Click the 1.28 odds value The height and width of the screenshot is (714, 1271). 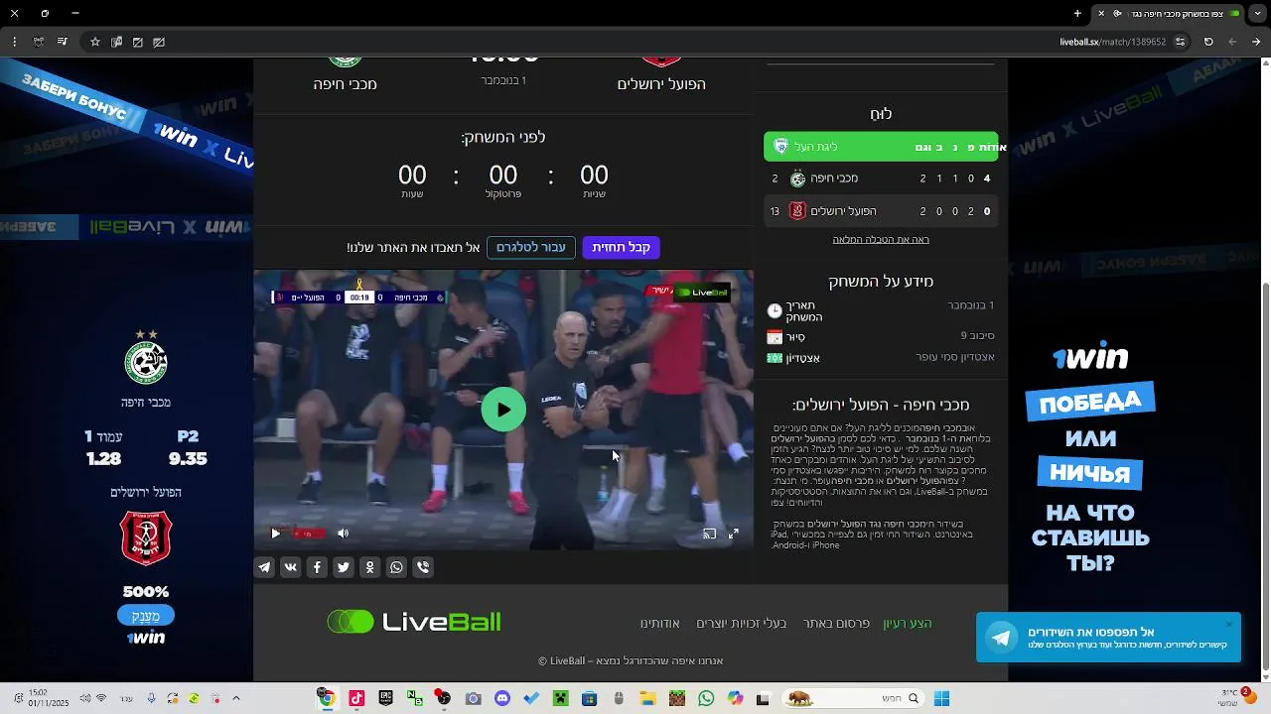(x=103, y=458)
